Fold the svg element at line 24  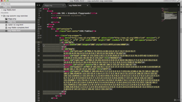click(x=41, y=38)
